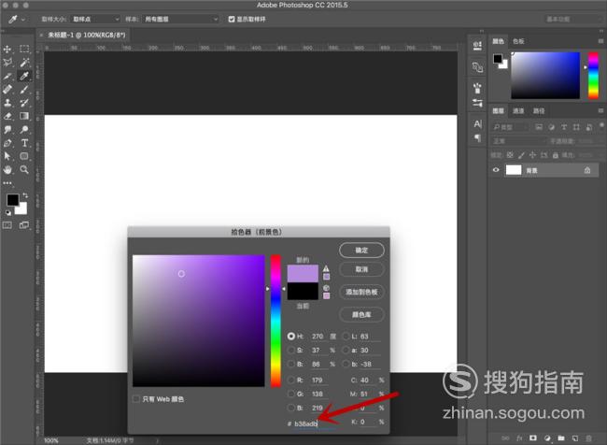Image resolution: width=607 pixels, height=445 pixels.
Task: Toggle Quick Mask mode
Action: click(7, 225)
